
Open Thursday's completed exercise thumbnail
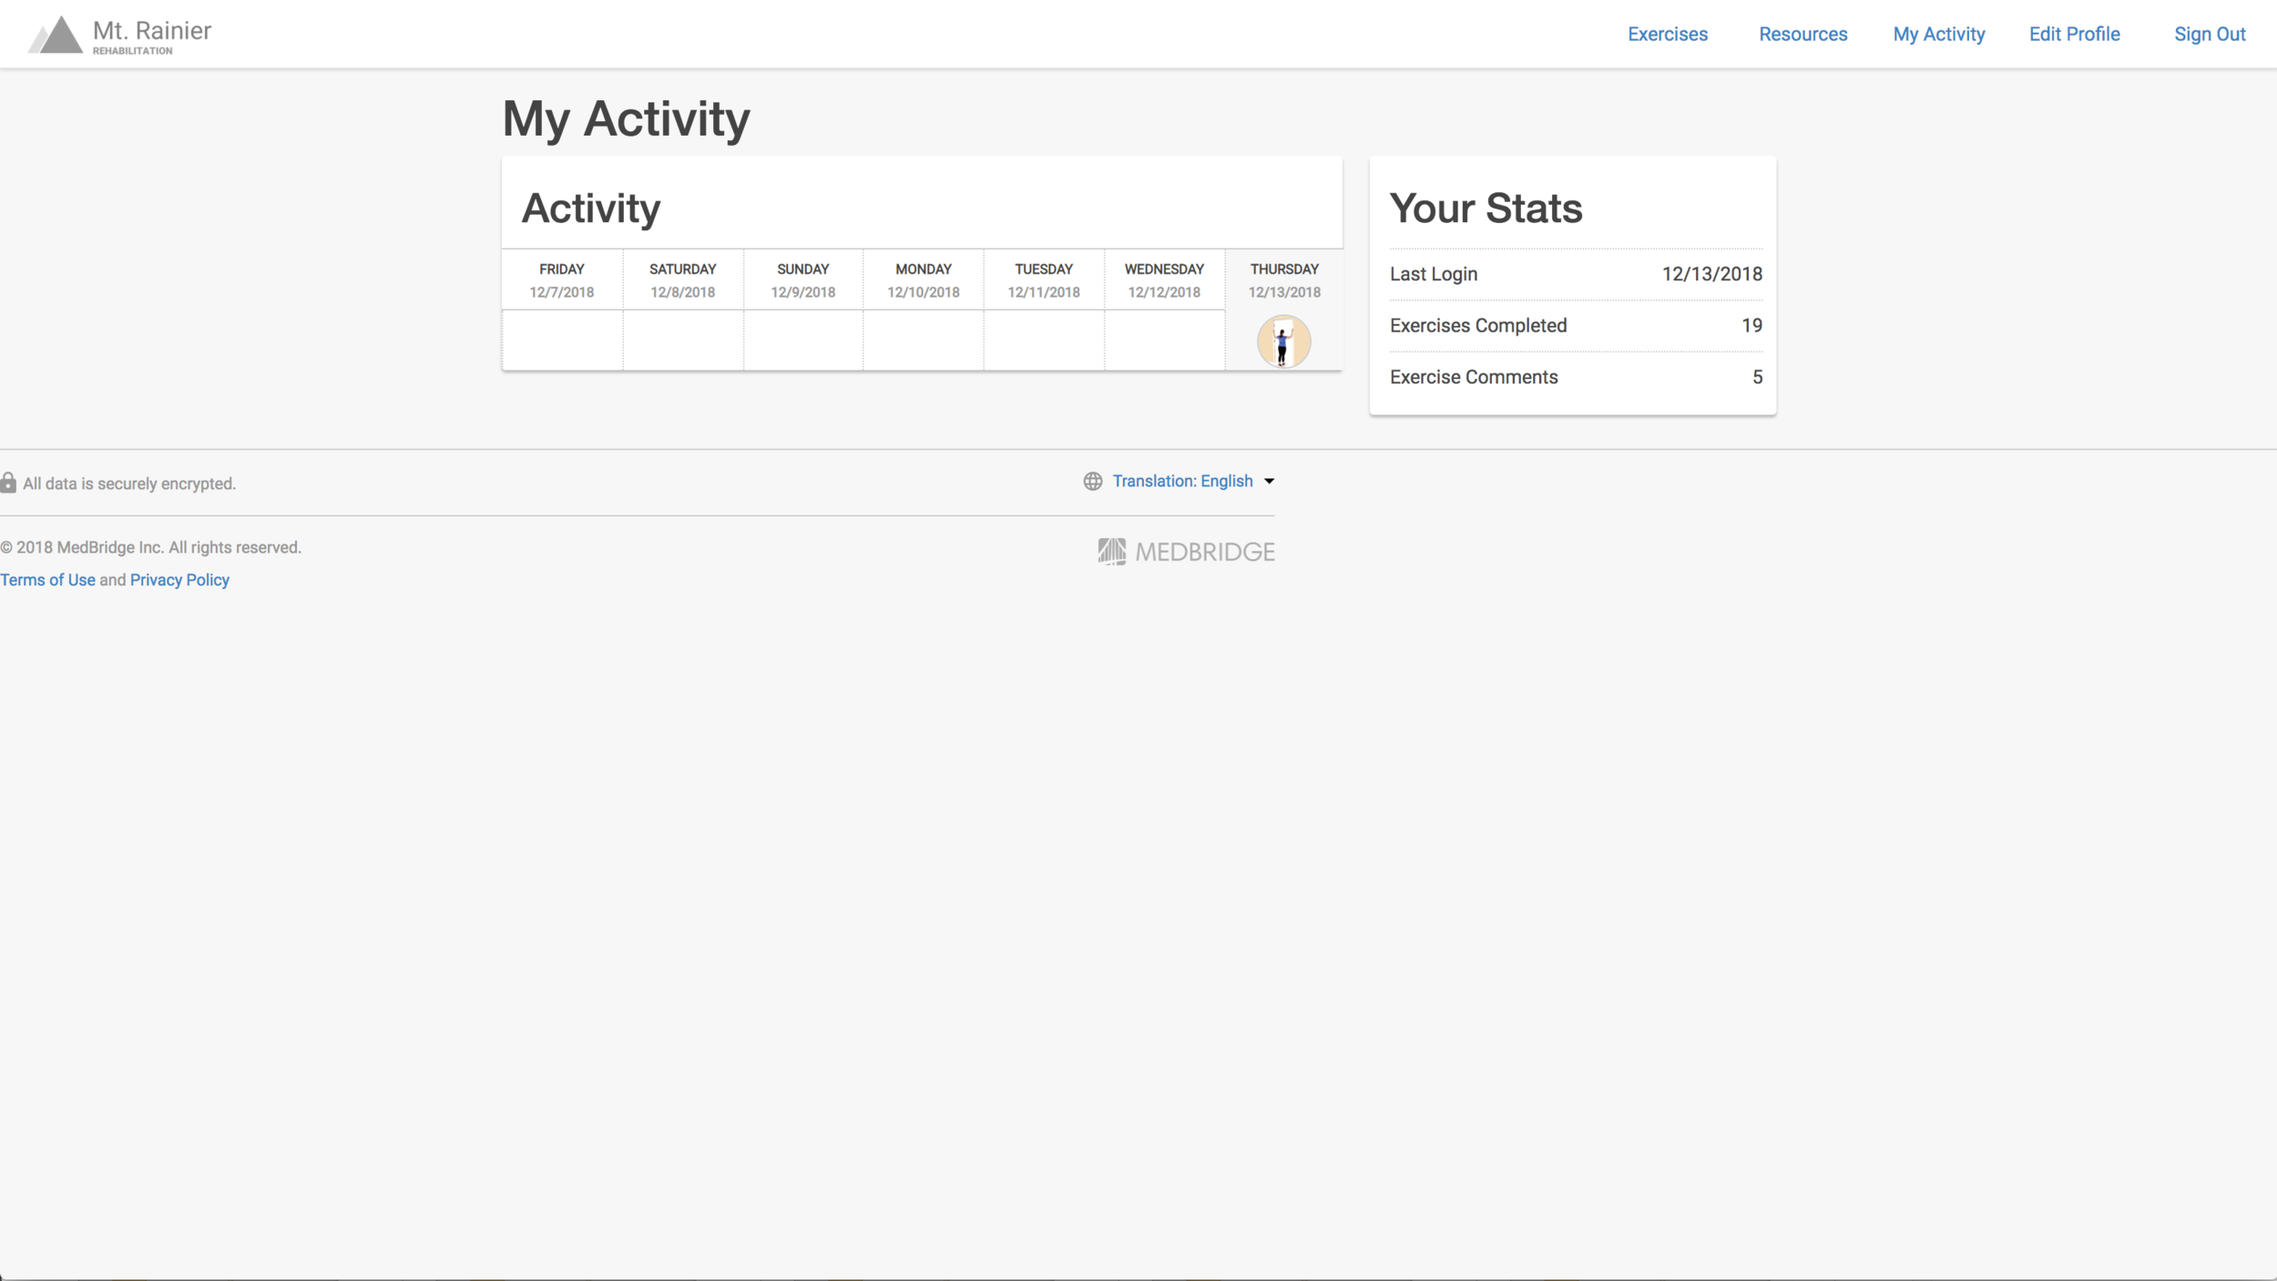(1283, 341)
